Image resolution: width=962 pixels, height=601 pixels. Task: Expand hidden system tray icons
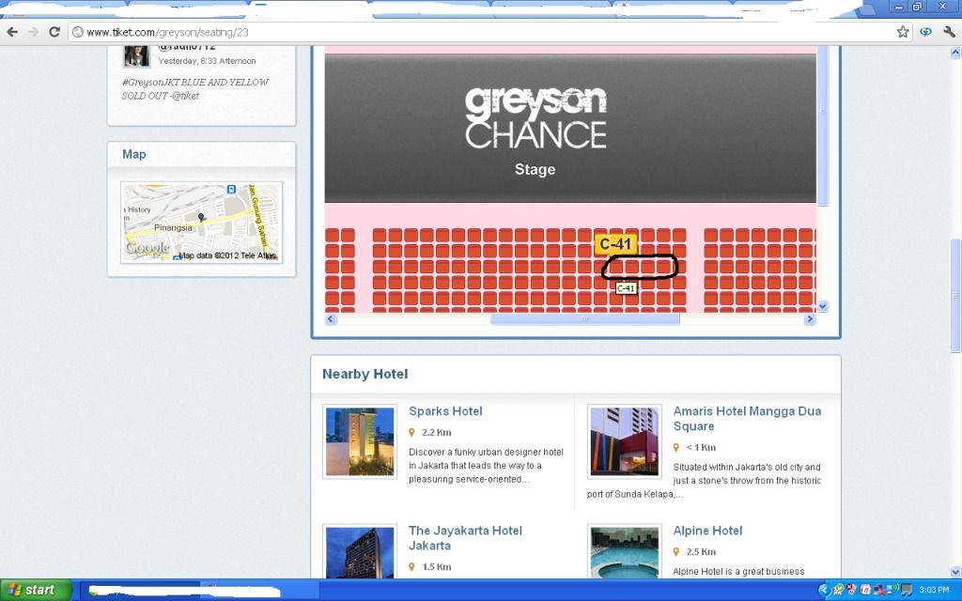(824, 590)
